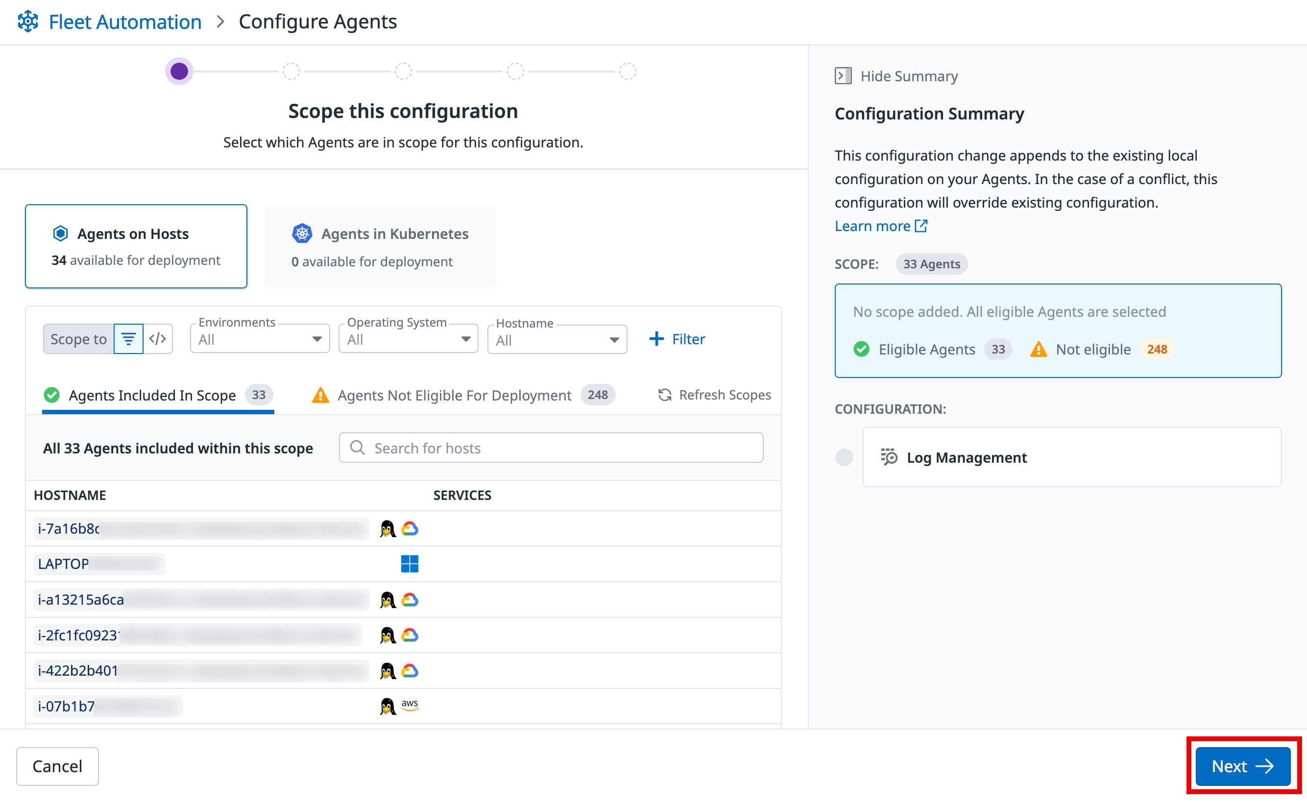Click the AWS icon on i-07b1b7 row
The image size is (1307, 802).
pyautogui.click(x=409, y=705)
